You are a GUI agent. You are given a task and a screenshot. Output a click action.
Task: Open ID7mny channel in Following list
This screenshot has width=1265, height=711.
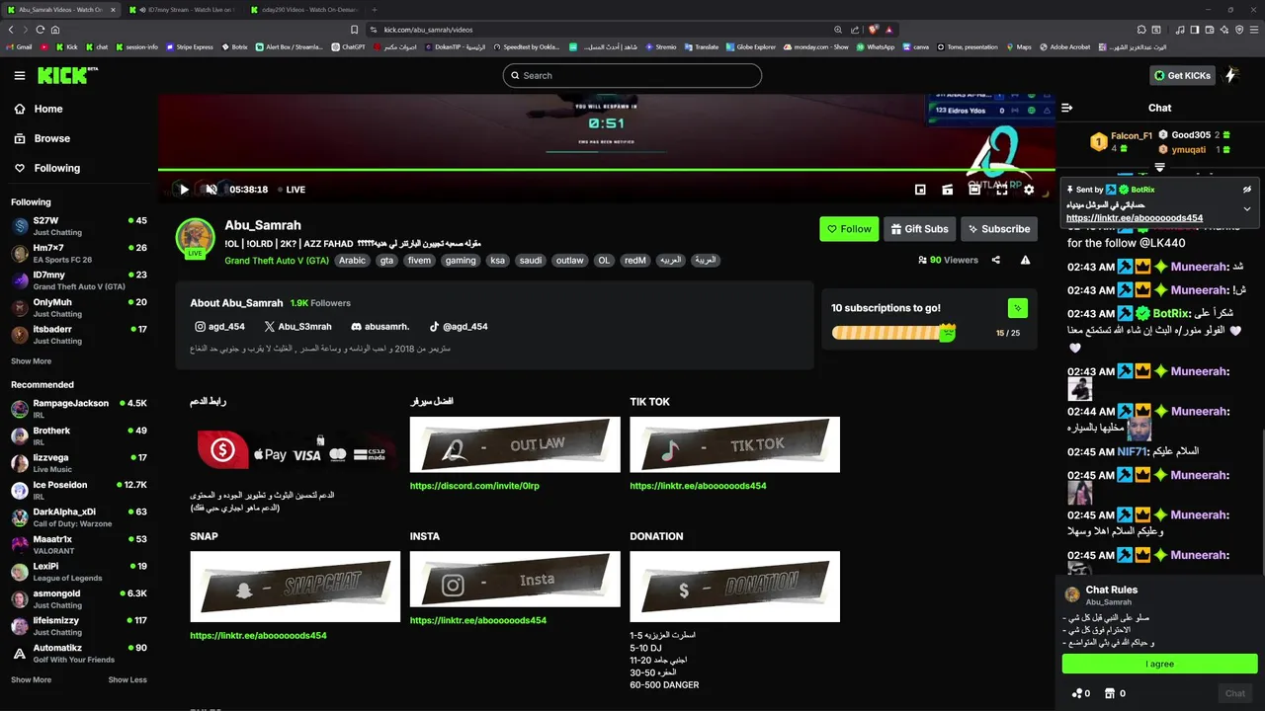79,280
